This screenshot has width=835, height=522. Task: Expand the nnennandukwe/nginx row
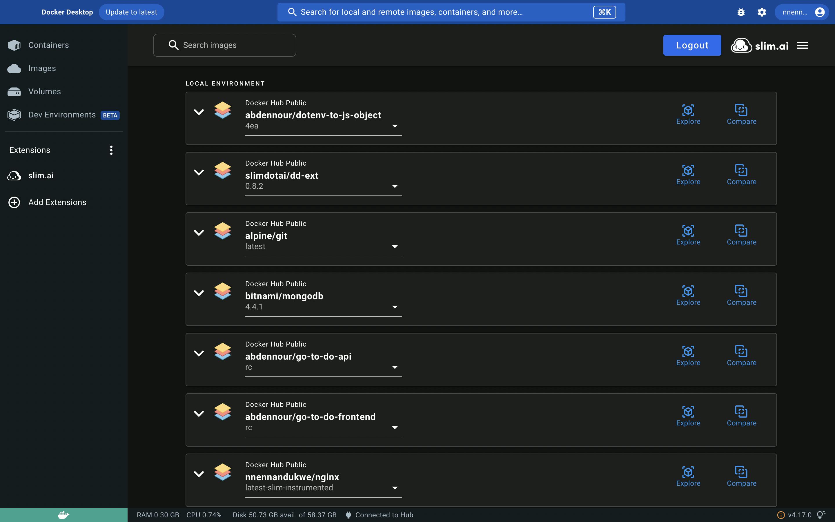[199, 474]
